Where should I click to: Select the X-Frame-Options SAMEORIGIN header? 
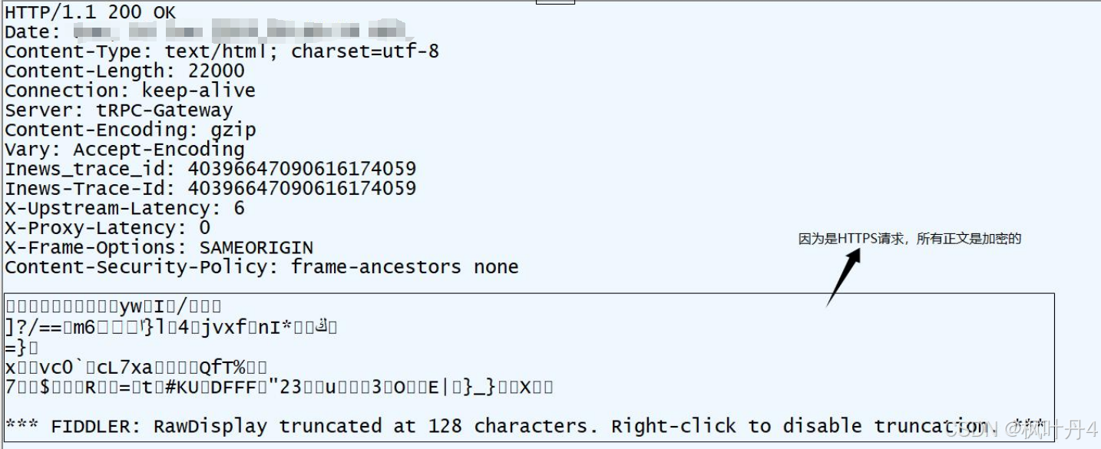(x=159, y=247)
